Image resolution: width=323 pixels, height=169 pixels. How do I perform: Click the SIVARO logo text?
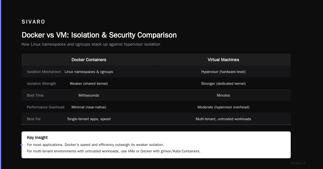point(33,22)
